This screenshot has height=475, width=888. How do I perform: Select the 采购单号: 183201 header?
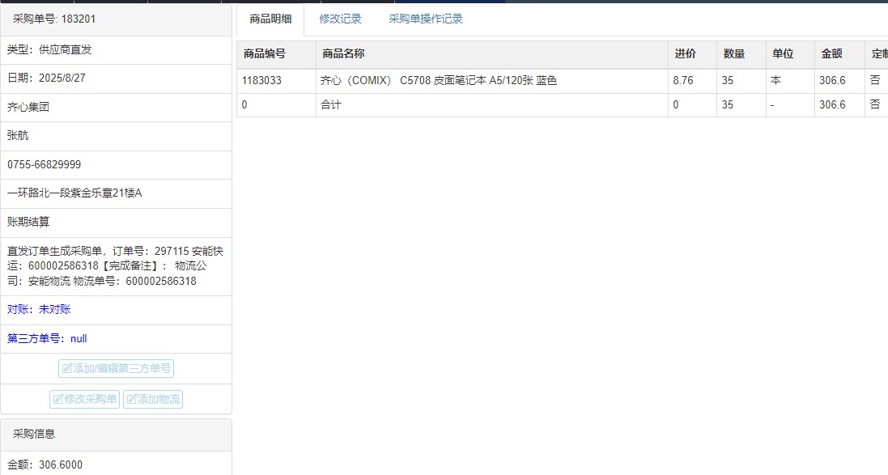pos(116,19)
